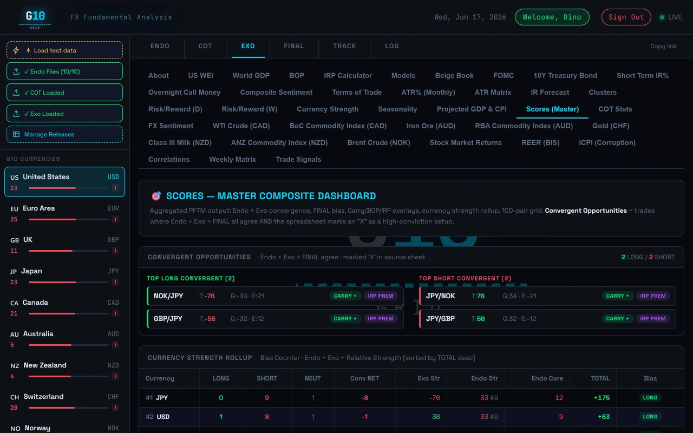Select the Switzerland CHF currency card
This screenshot has width=693, height=433.
(x=64, y=402)
